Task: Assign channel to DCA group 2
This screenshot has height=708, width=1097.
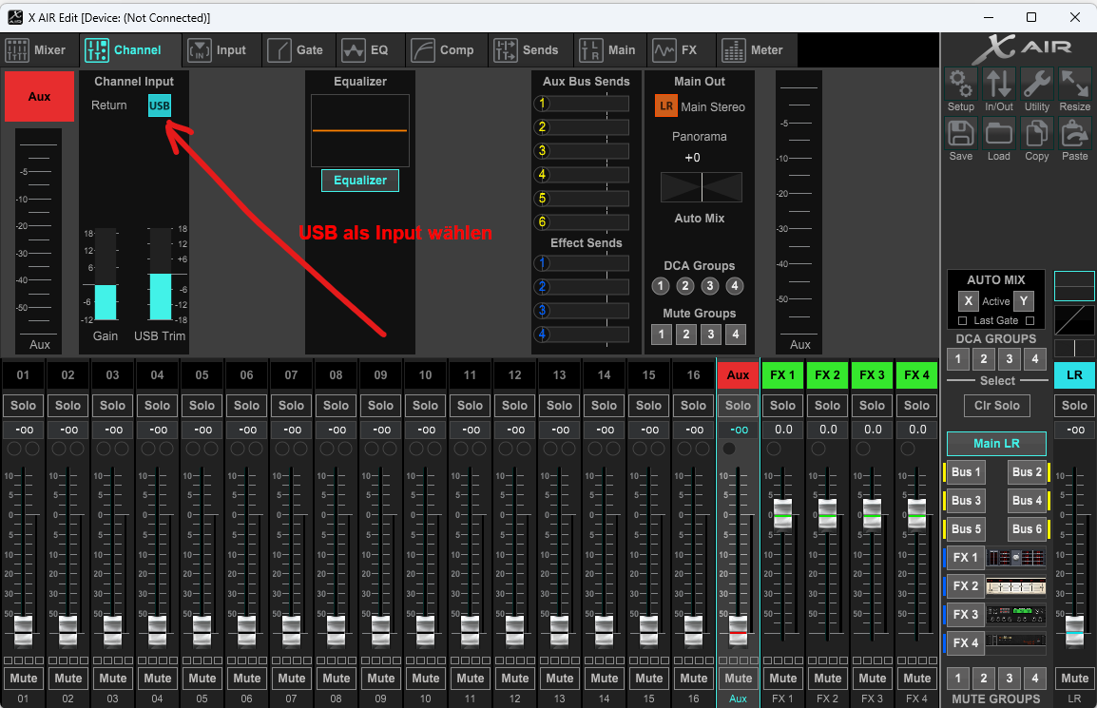Action: 685,286
